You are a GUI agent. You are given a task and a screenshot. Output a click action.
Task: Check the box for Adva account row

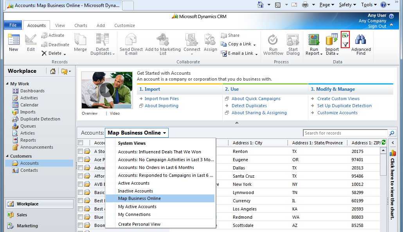pos(81,168)
